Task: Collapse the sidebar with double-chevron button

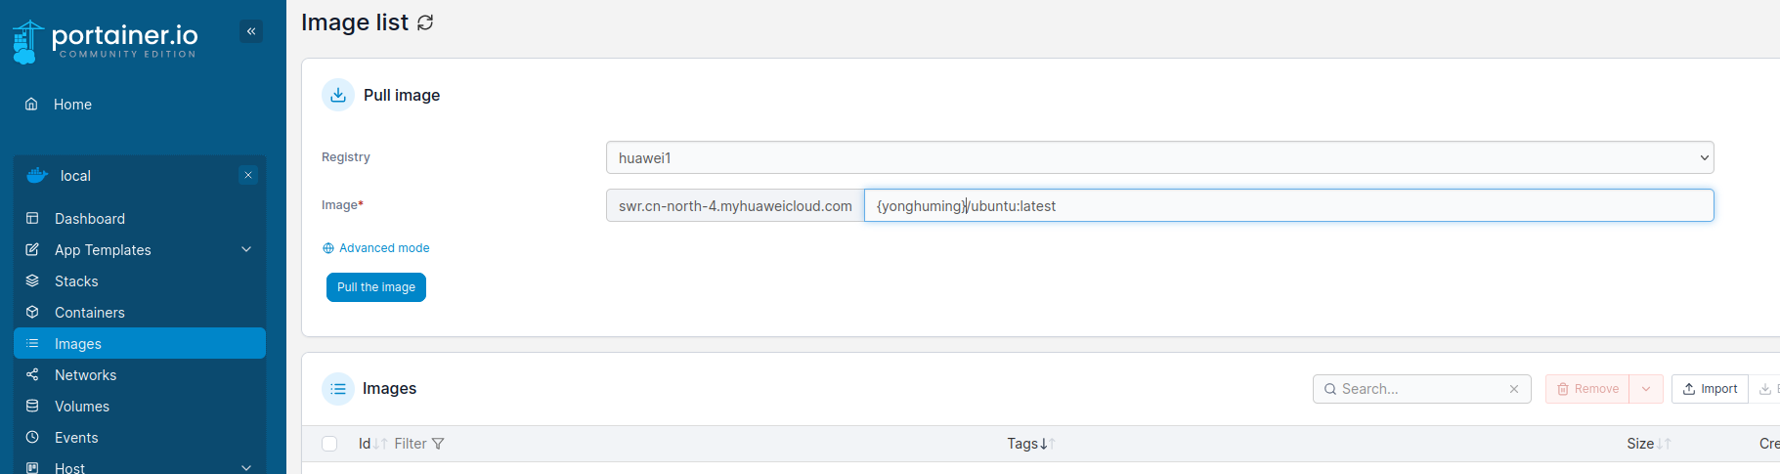Action: click(x=251, y=31)
